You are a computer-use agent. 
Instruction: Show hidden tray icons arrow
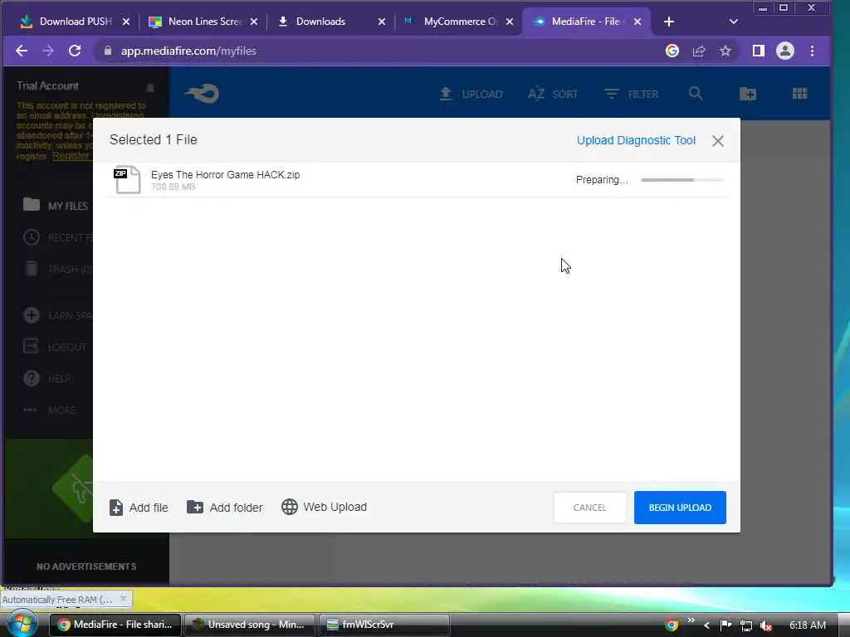[x=706, y=625]
